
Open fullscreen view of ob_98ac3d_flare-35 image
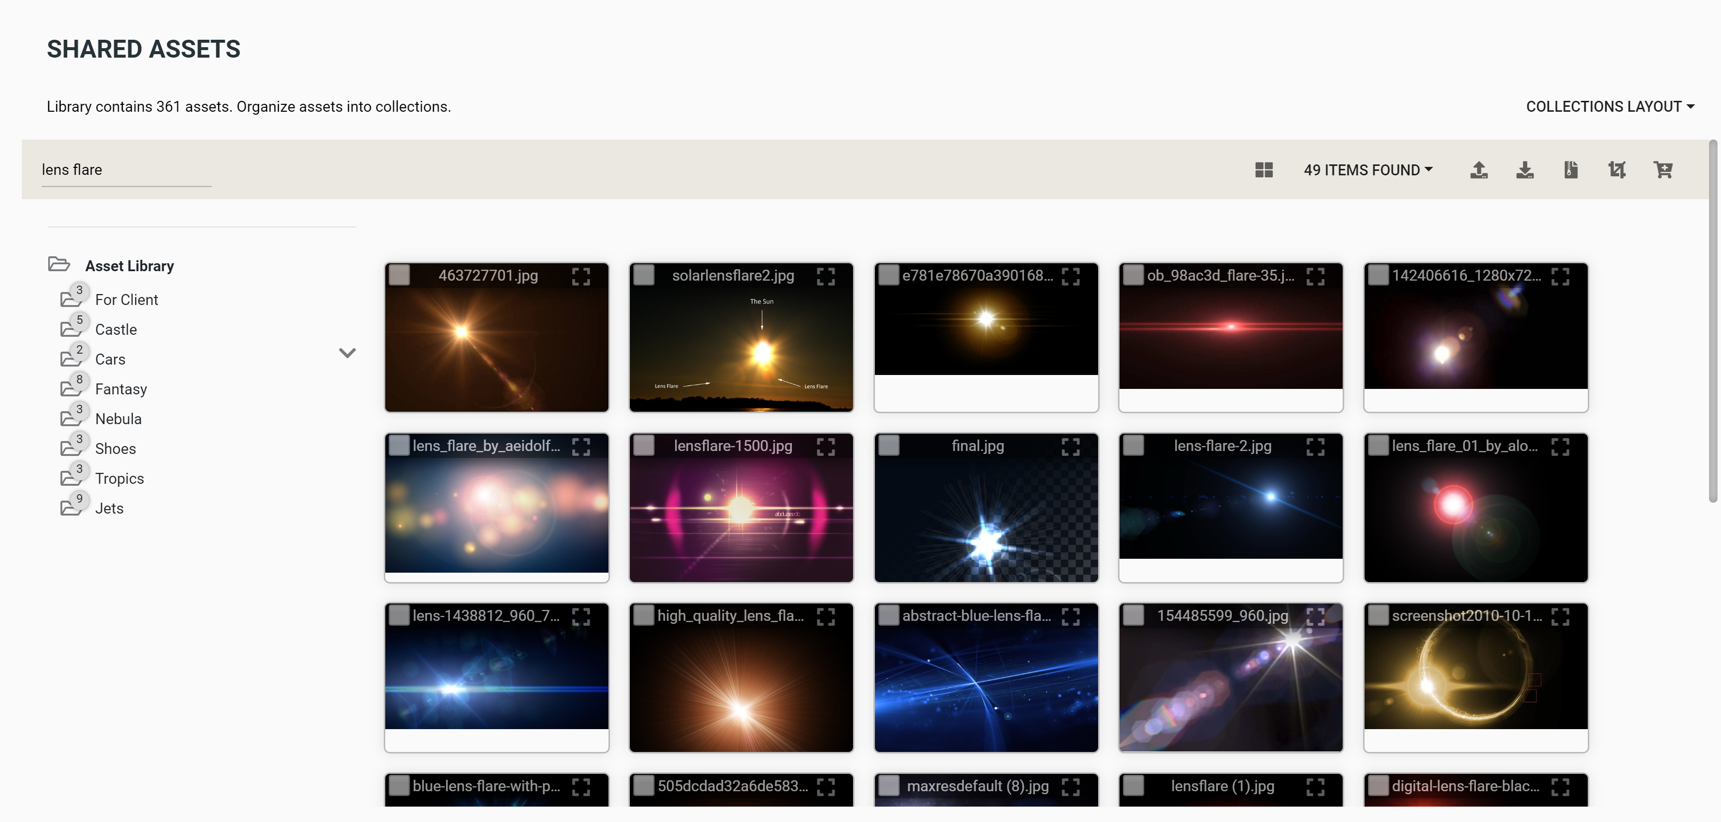[x=1315, y=276]
